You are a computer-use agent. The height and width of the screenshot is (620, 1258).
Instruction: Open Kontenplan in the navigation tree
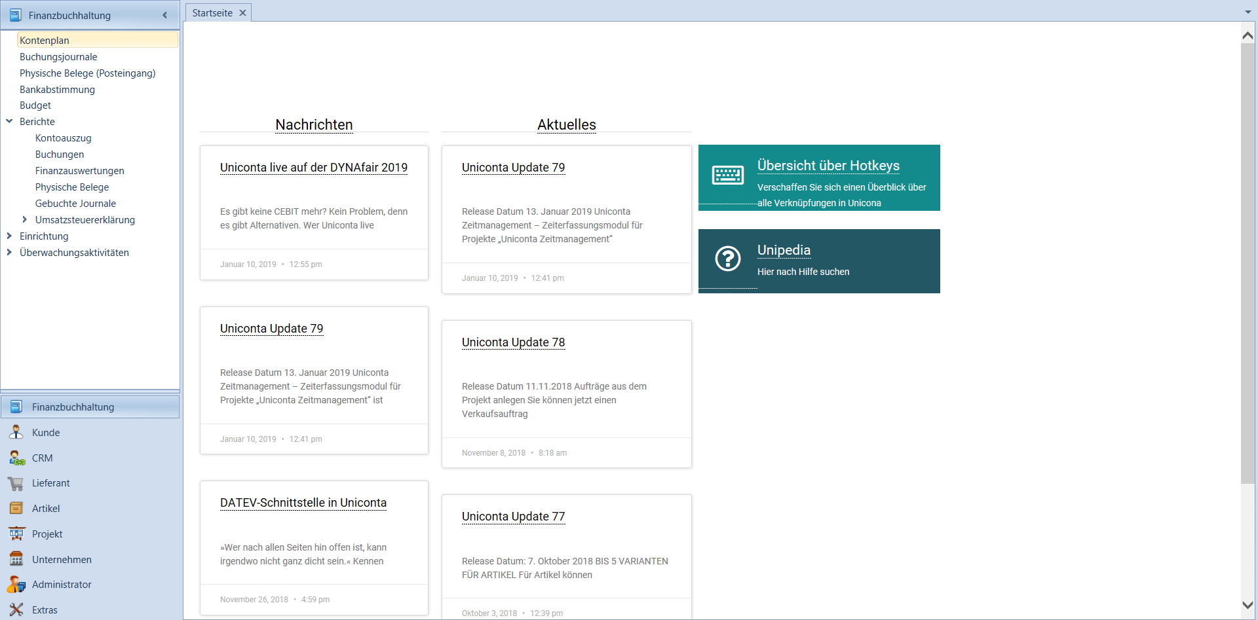45,40
